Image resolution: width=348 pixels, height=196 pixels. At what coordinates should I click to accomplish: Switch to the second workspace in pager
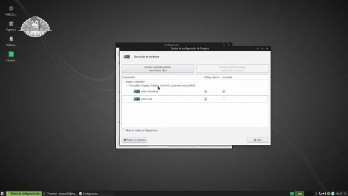coord(300,194)
